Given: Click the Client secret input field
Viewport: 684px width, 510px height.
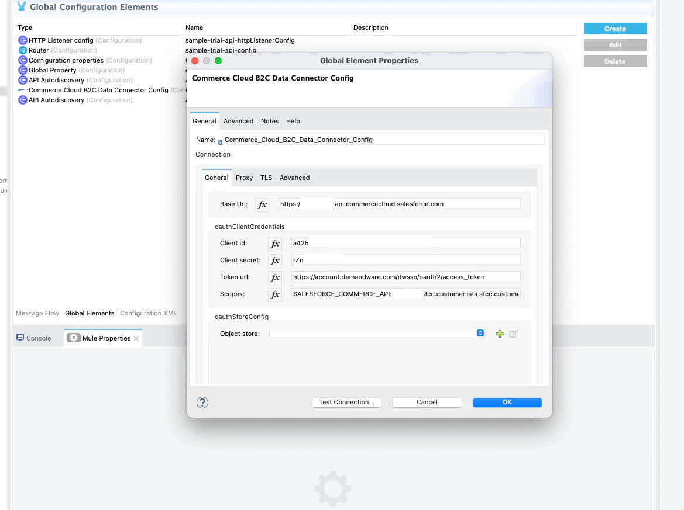Looking at the screenshot, I should point(405,260).
